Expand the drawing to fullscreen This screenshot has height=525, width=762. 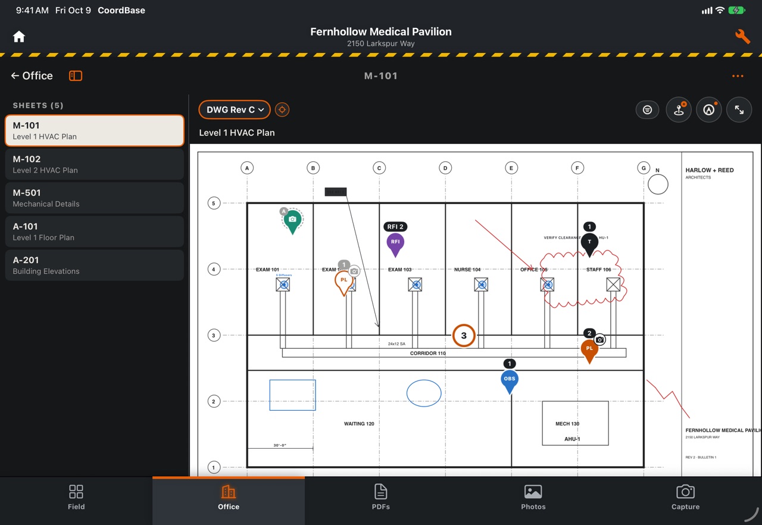pyautogui.click(x=739, y=110)
